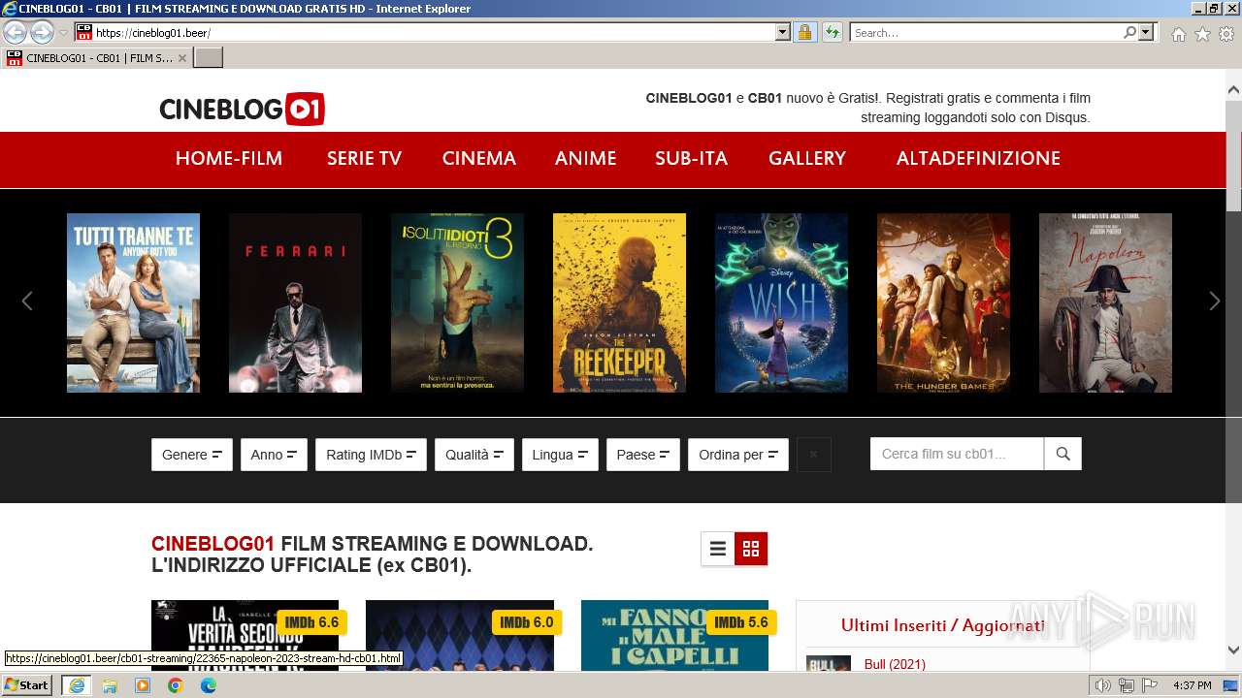The height and width of the screenshot is (698, 1242).
Task: Expand the IE search provider dropdown
Action: click(1147, 32)
